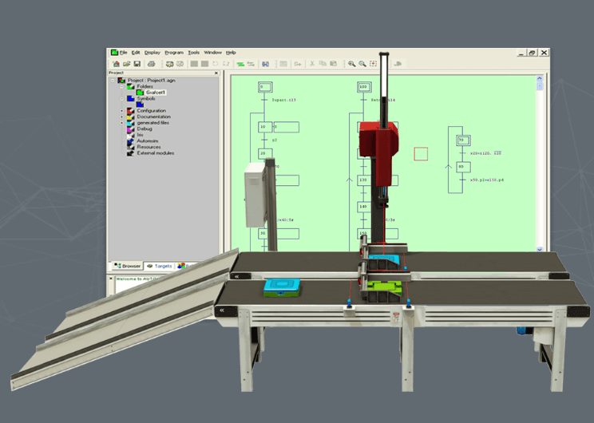The height and width of the screenshot is (423, 594).
Task: Select External modules in project tree
Action: pos(155,153)
